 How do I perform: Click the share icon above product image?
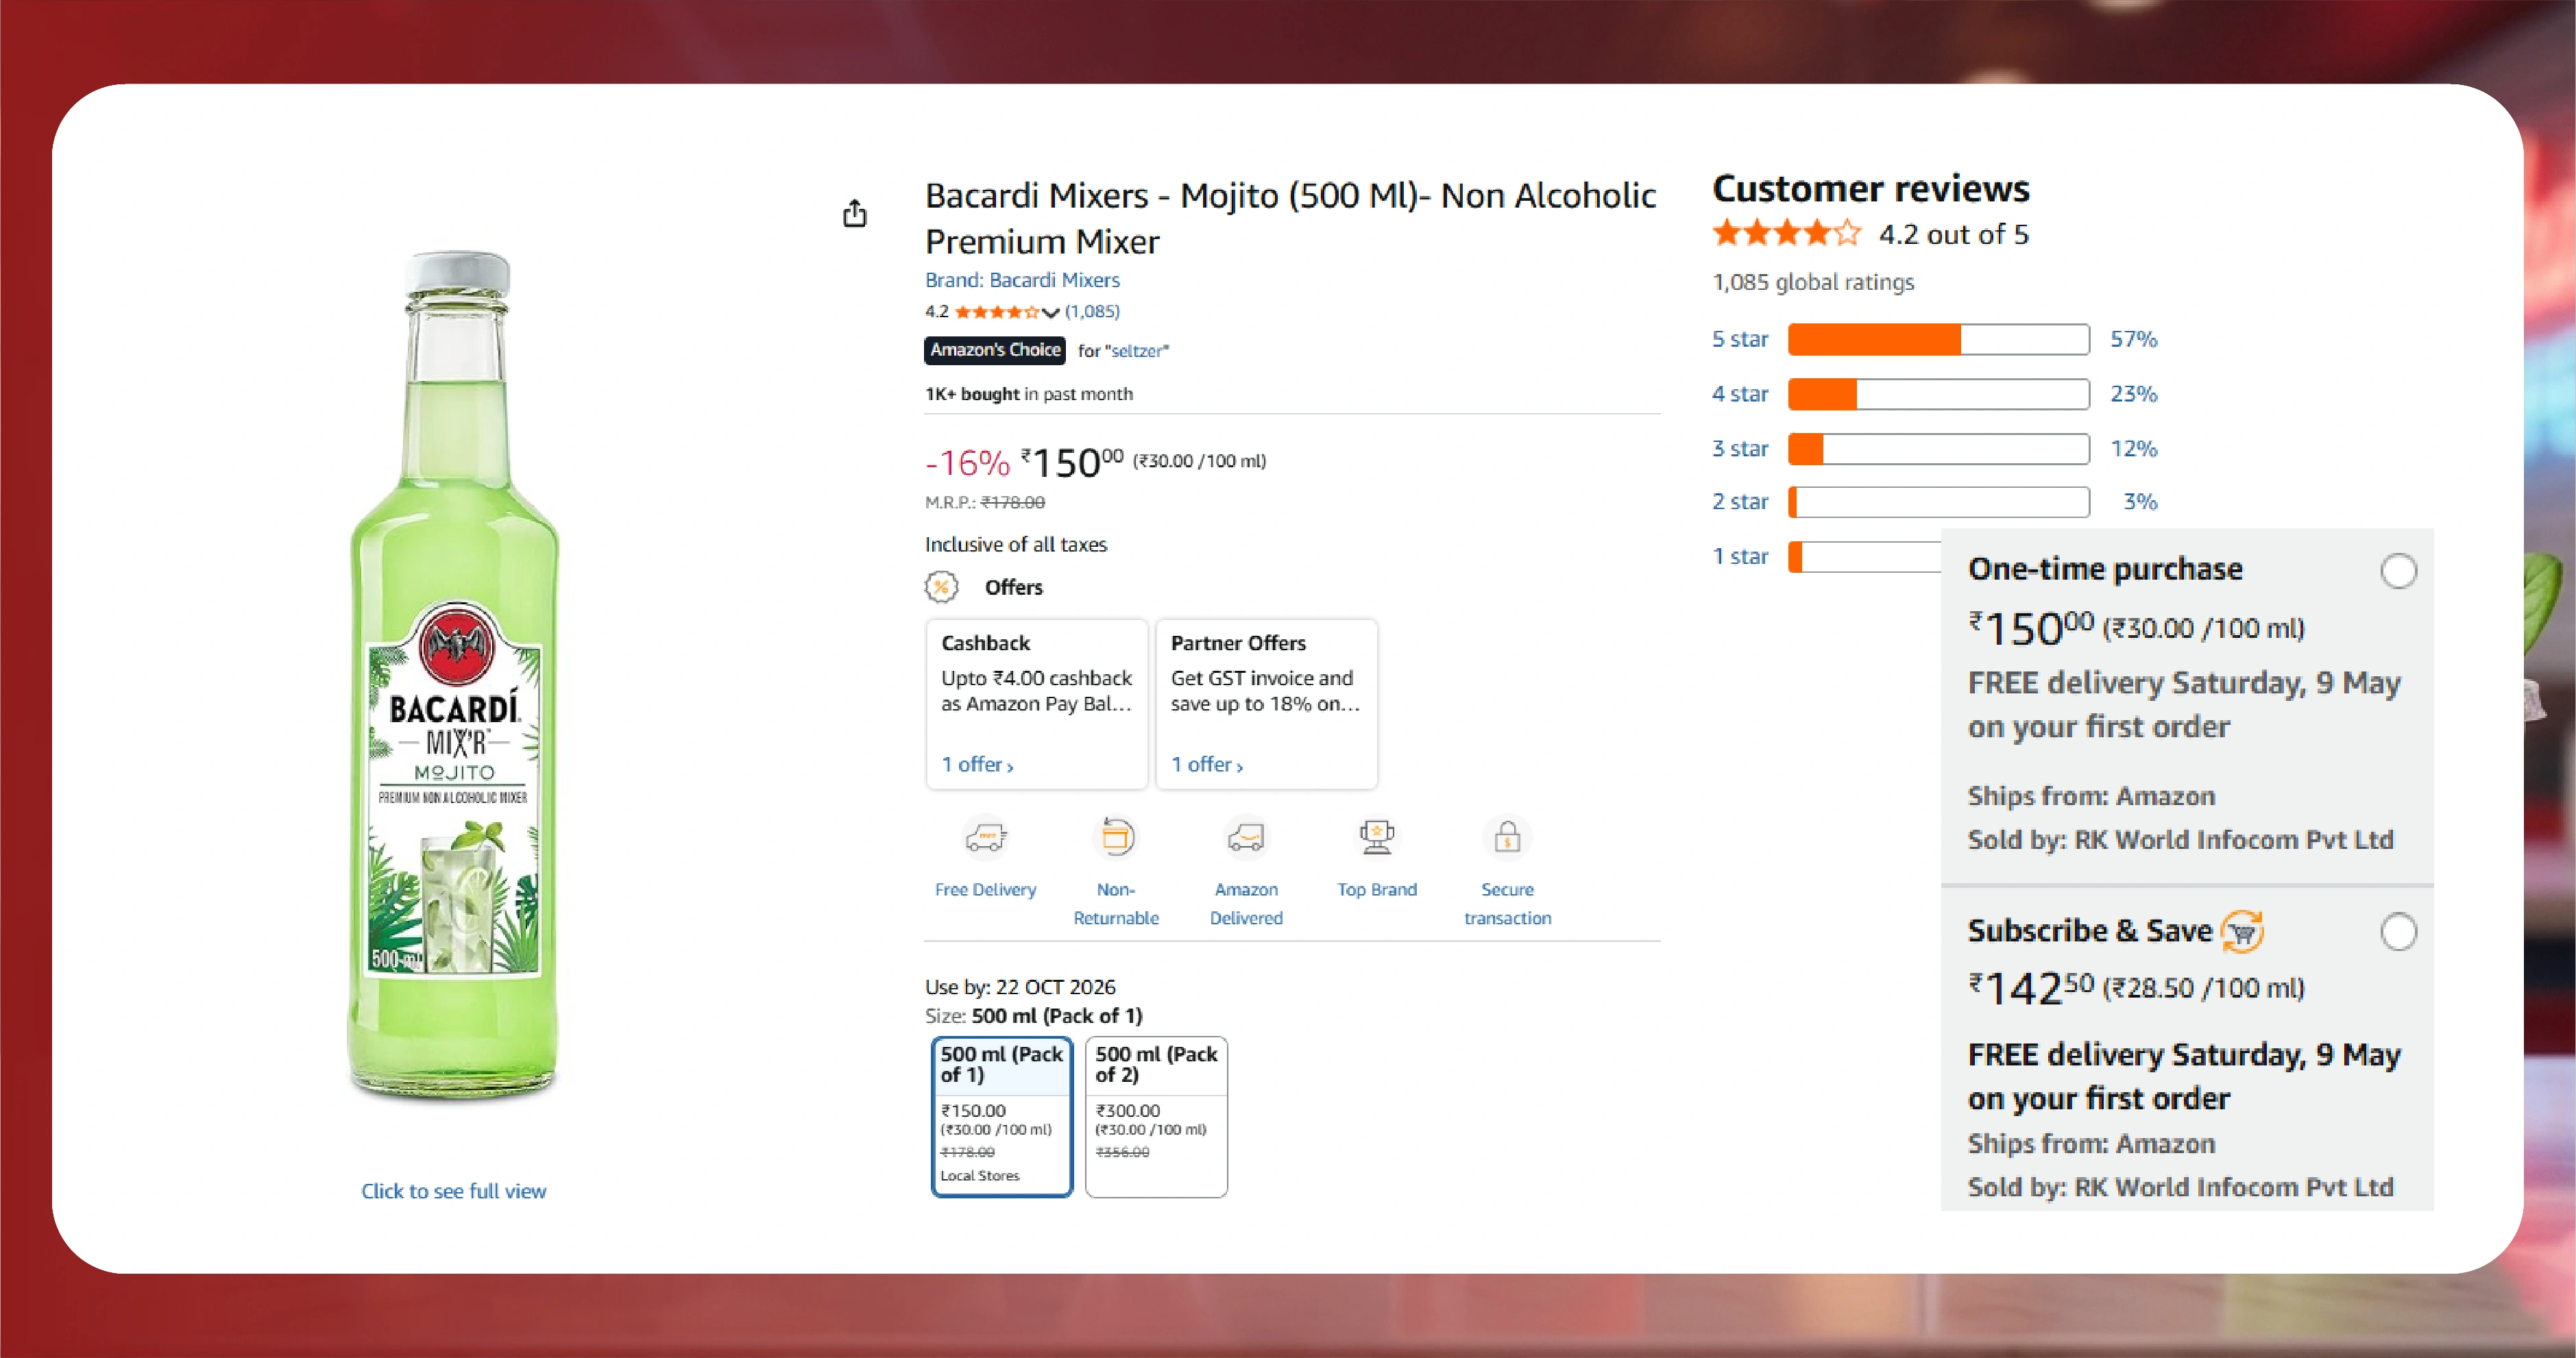(x=854, y=213)
